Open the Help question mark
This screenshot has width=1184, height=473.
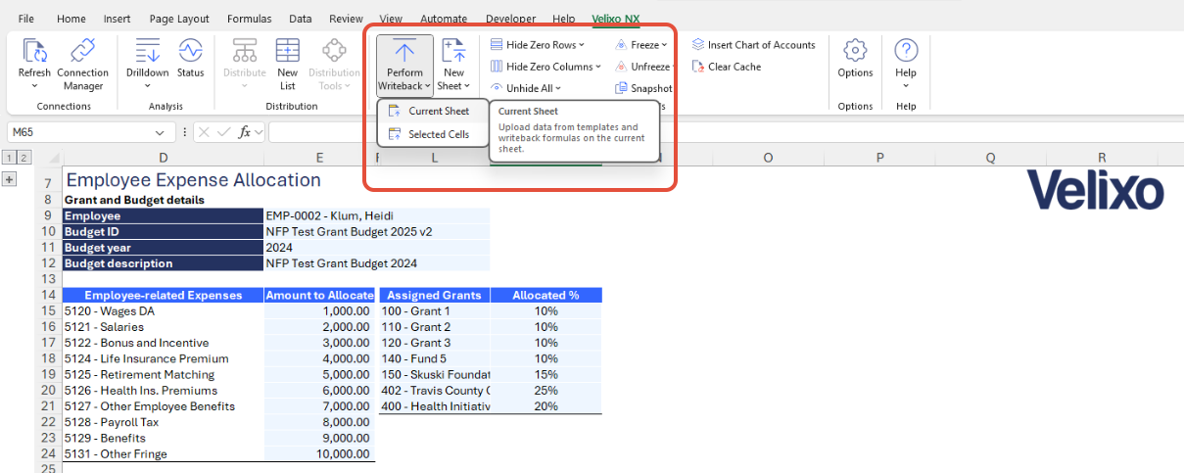pos(906,51)
